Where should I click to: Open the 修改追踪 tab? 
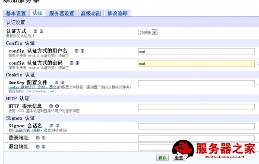[117, 13]
